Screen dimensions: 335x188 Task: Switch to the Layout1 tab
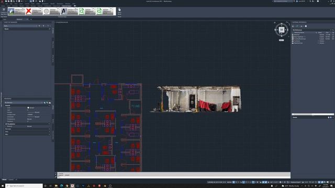point(11,180)
